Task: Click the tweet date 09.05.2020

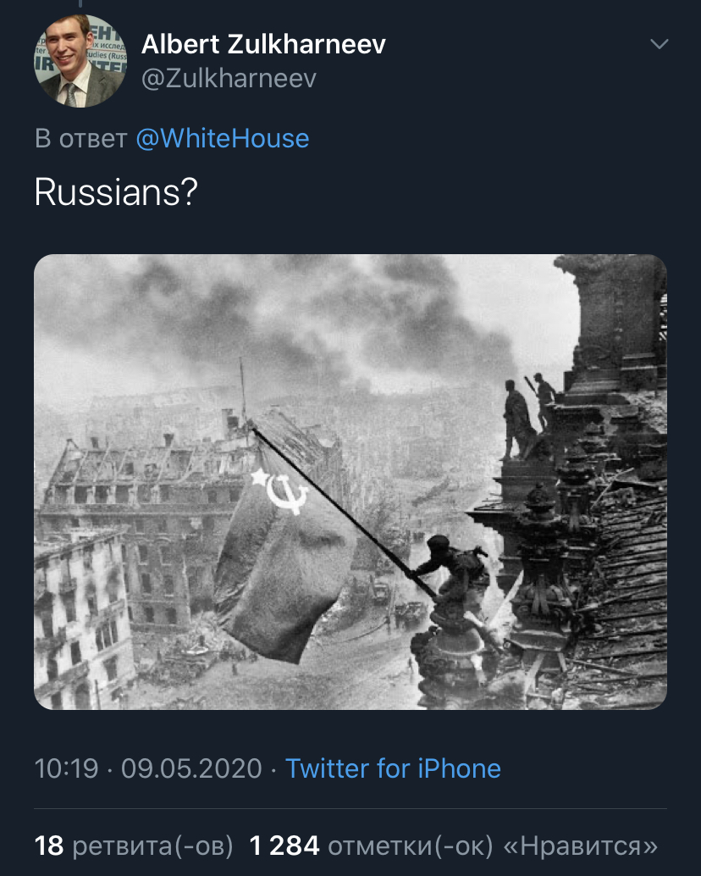Action: [191, 768]
